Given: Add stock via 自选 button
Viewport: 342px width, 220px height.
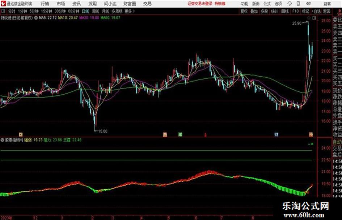Looking at the screenshot, I should point(316,11).
